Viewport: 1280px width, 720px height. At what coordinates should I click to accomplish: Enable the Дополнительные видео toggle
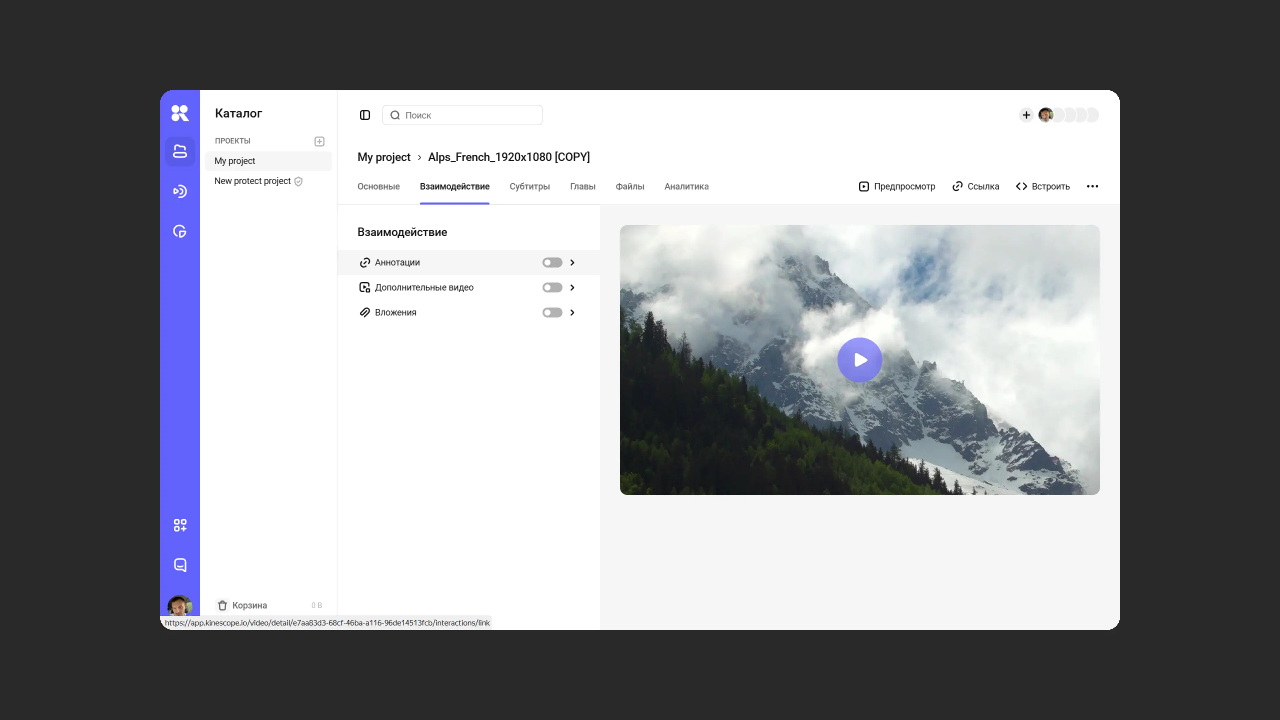tap(552, 288)
